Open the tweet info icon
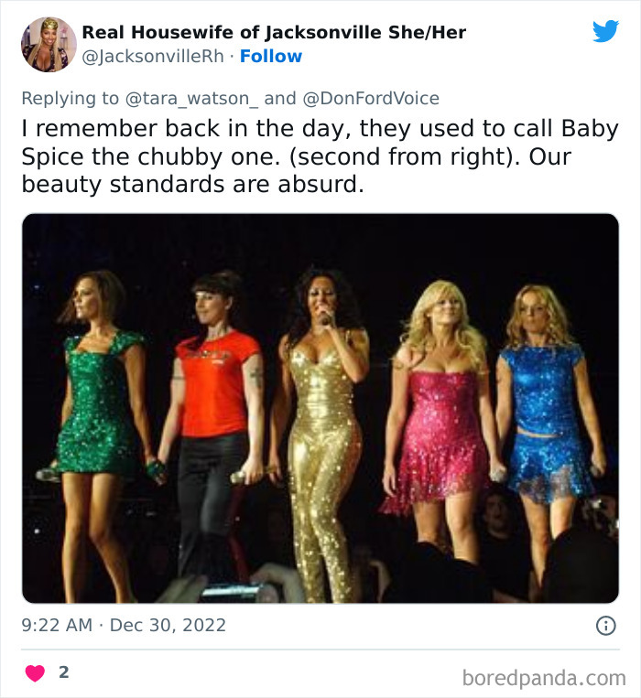This screenshot has height=698, width=641. (605, 626)
